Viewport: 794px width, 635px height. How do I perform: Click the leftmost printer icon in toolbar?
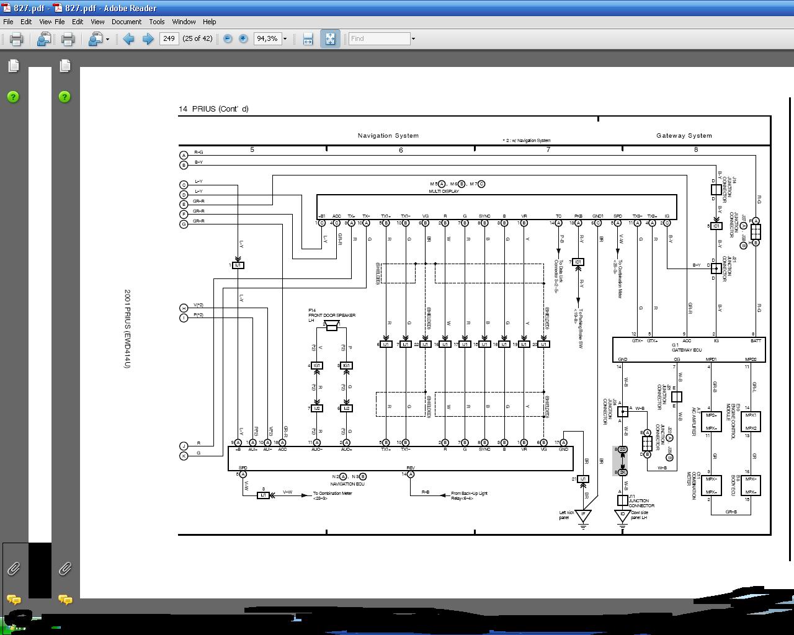tap(16, 39)
